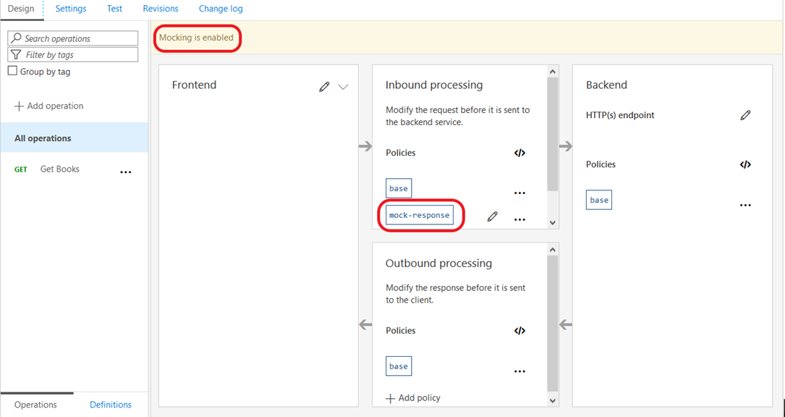Click Outbound processing scroll up arrow
785x417 pixels.
(x=553, y=250)
